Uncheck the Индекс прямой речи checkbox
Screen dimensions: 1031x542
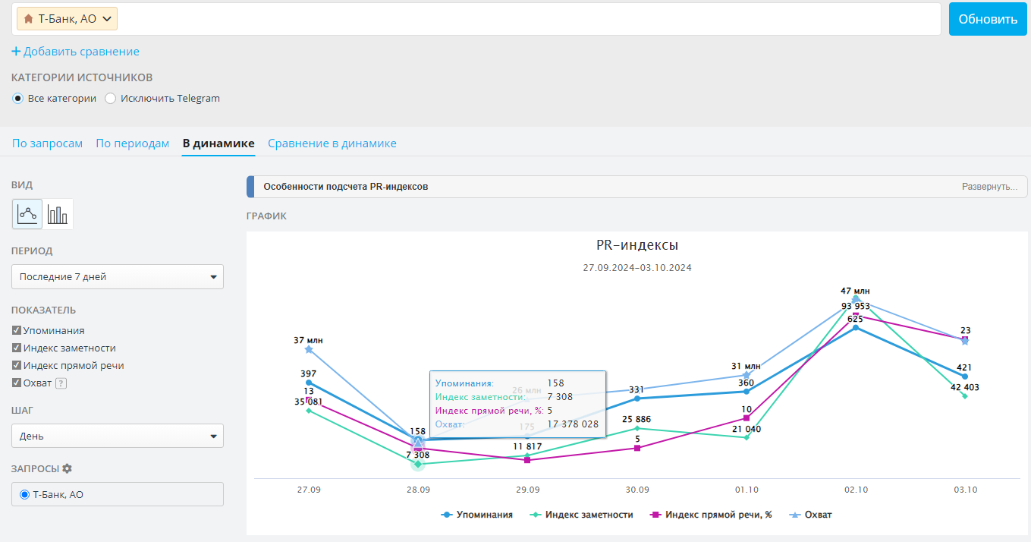[17, 365]
